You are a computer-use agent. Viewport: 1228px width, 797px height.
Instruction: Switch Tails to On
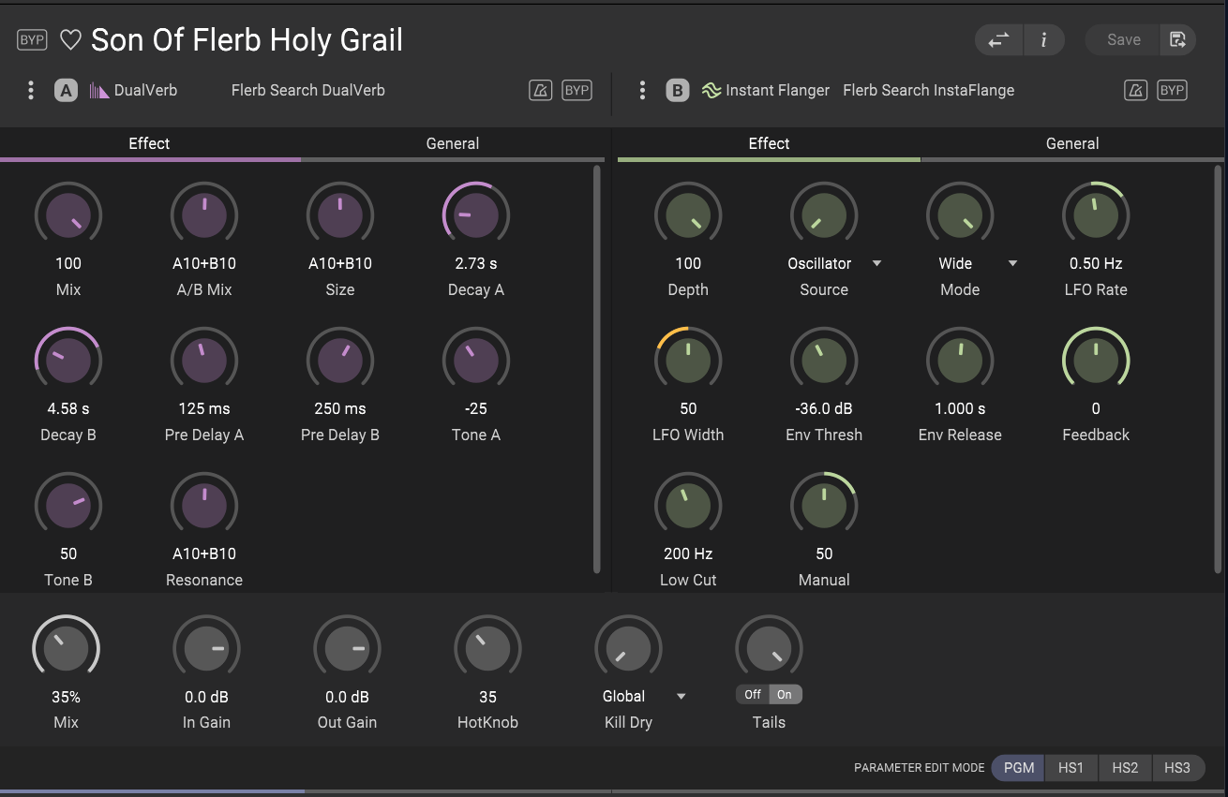[x=786, y=695]
